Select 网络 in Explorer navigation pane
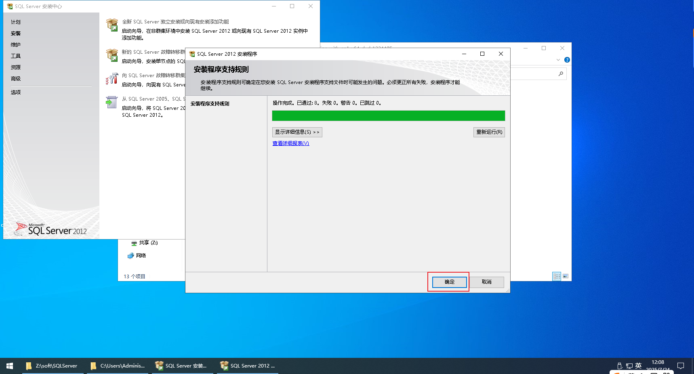Viewport: 694px width, 374px height. coord(137,256)
